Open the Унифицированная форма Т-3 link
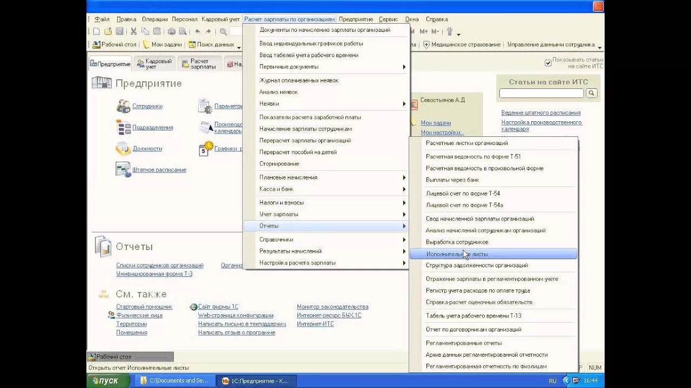The height and width of the screenshot is (388, 691). pyautogui.click(x=154, y=274)
